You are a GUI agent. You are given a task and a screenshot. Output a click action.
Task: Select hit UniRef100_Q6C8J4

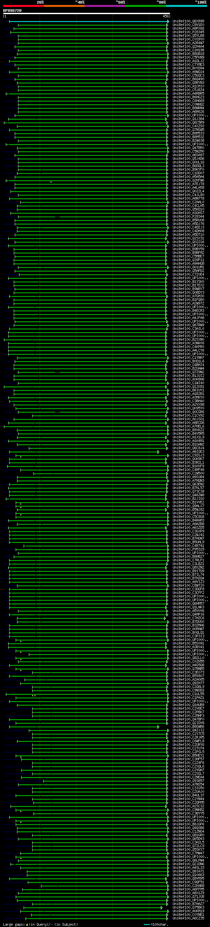[x=188, y=448]
